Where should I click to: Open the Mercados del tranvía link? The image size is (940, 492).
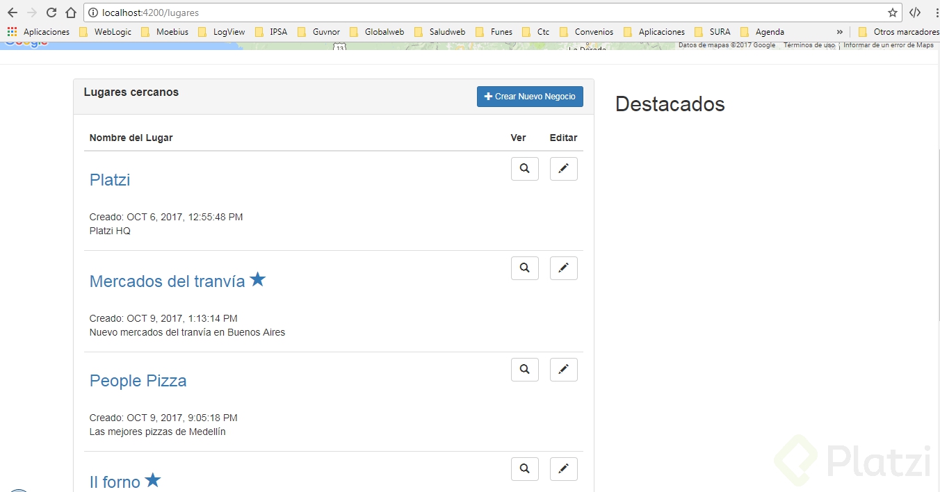pyautogui.click(x=168, y=281)
